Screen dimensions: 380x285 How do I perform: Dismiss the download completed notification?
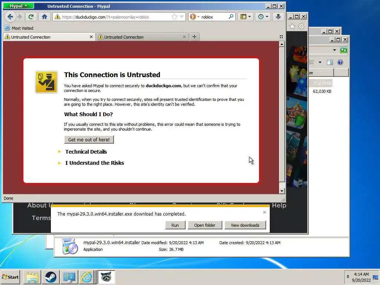tap(264, 212)
